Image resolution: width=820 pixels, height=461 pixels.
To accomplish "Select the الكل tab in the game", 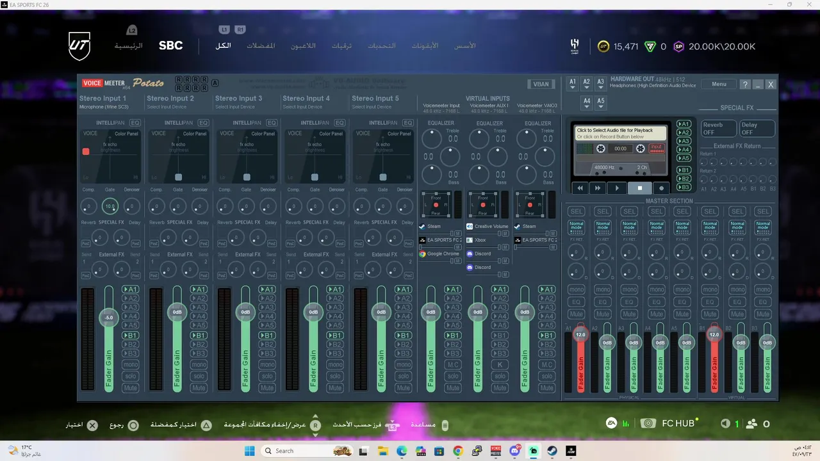I will pos(223,46).
